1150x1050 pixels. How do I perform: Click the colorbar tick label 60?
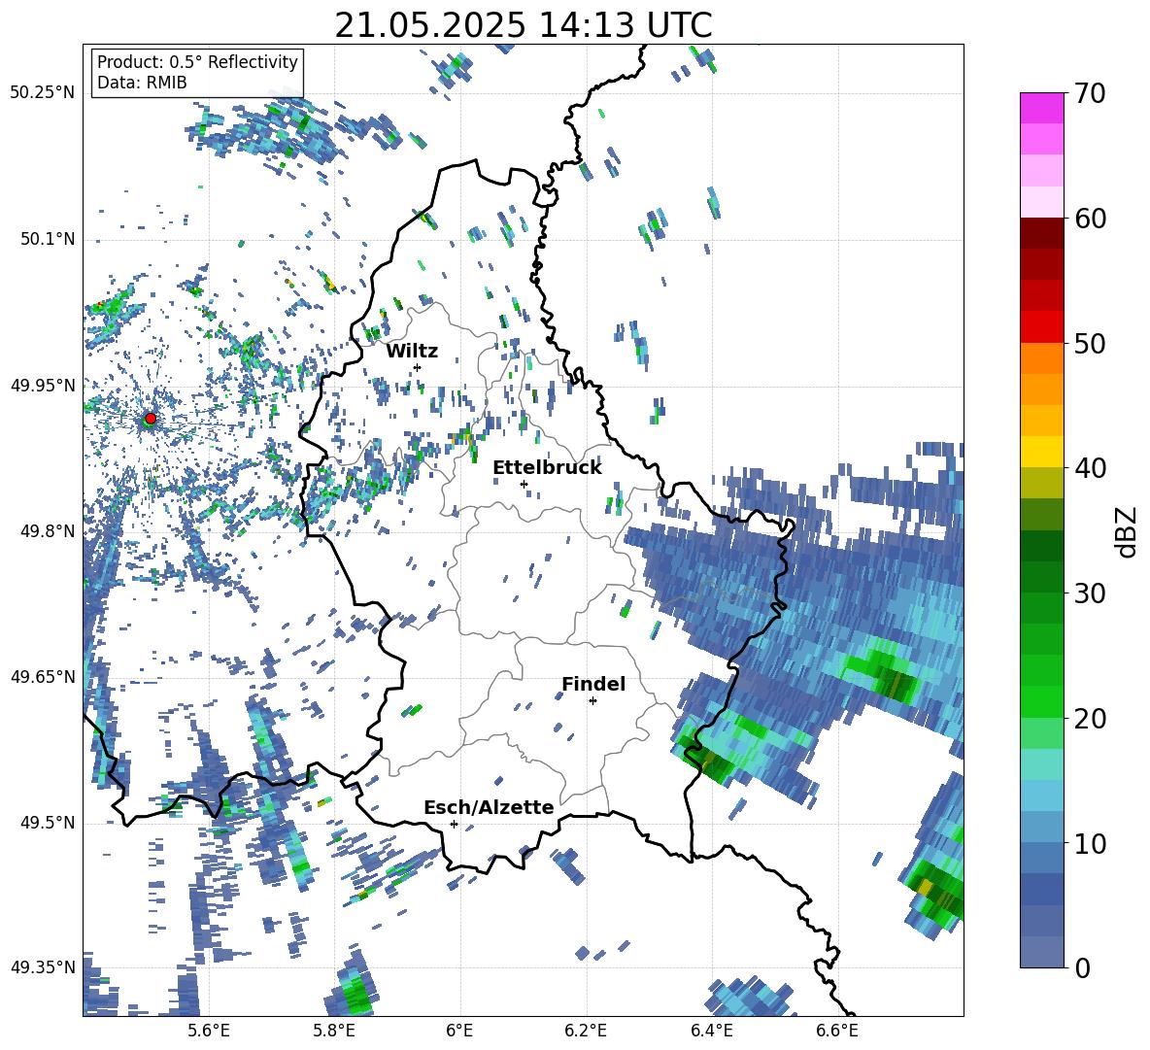click(x=1090, y=219)
